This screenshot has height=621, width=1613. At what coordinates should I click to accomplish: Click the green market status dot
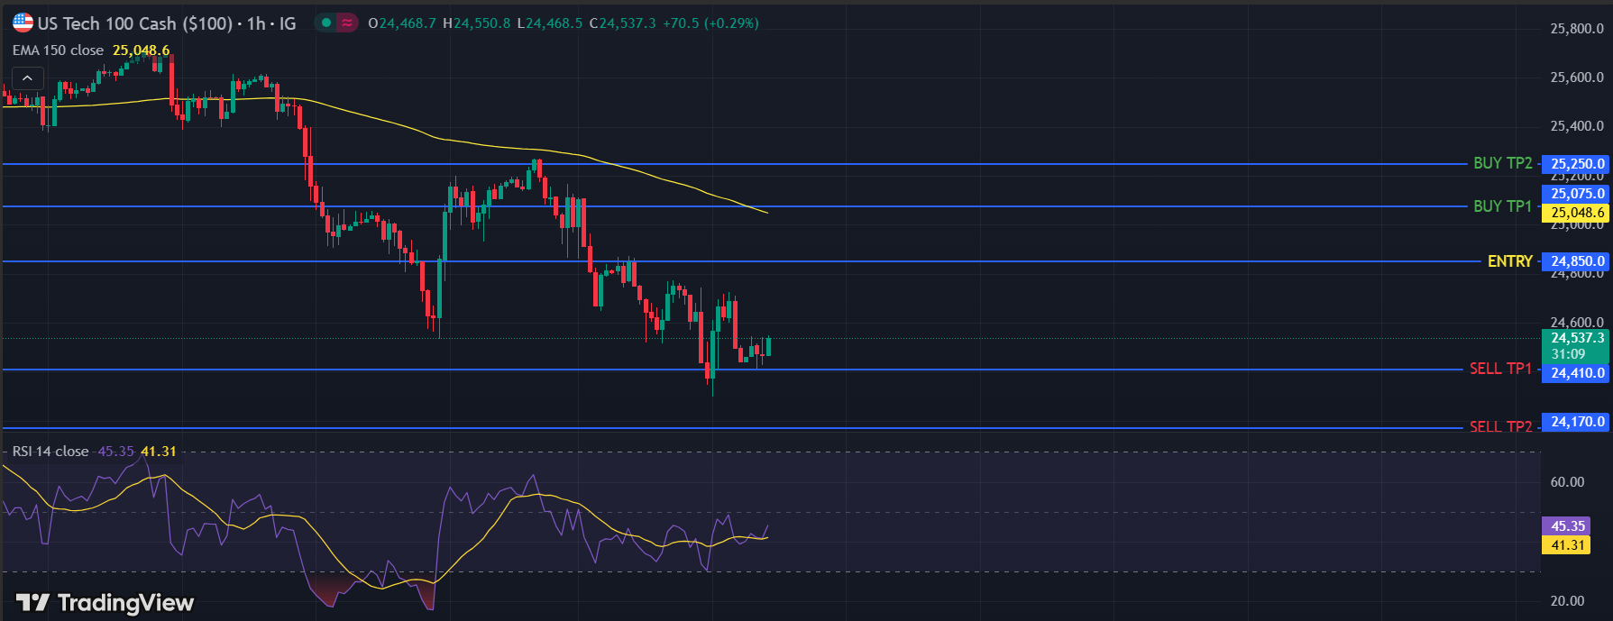pyautogui.click(x=326, y=23)
